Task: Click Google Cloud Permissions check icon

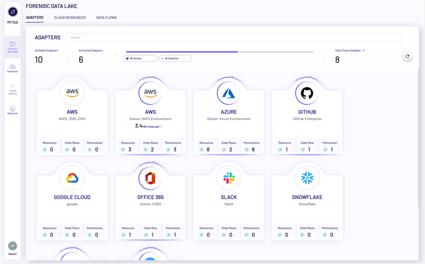Action: pos(90,235)
